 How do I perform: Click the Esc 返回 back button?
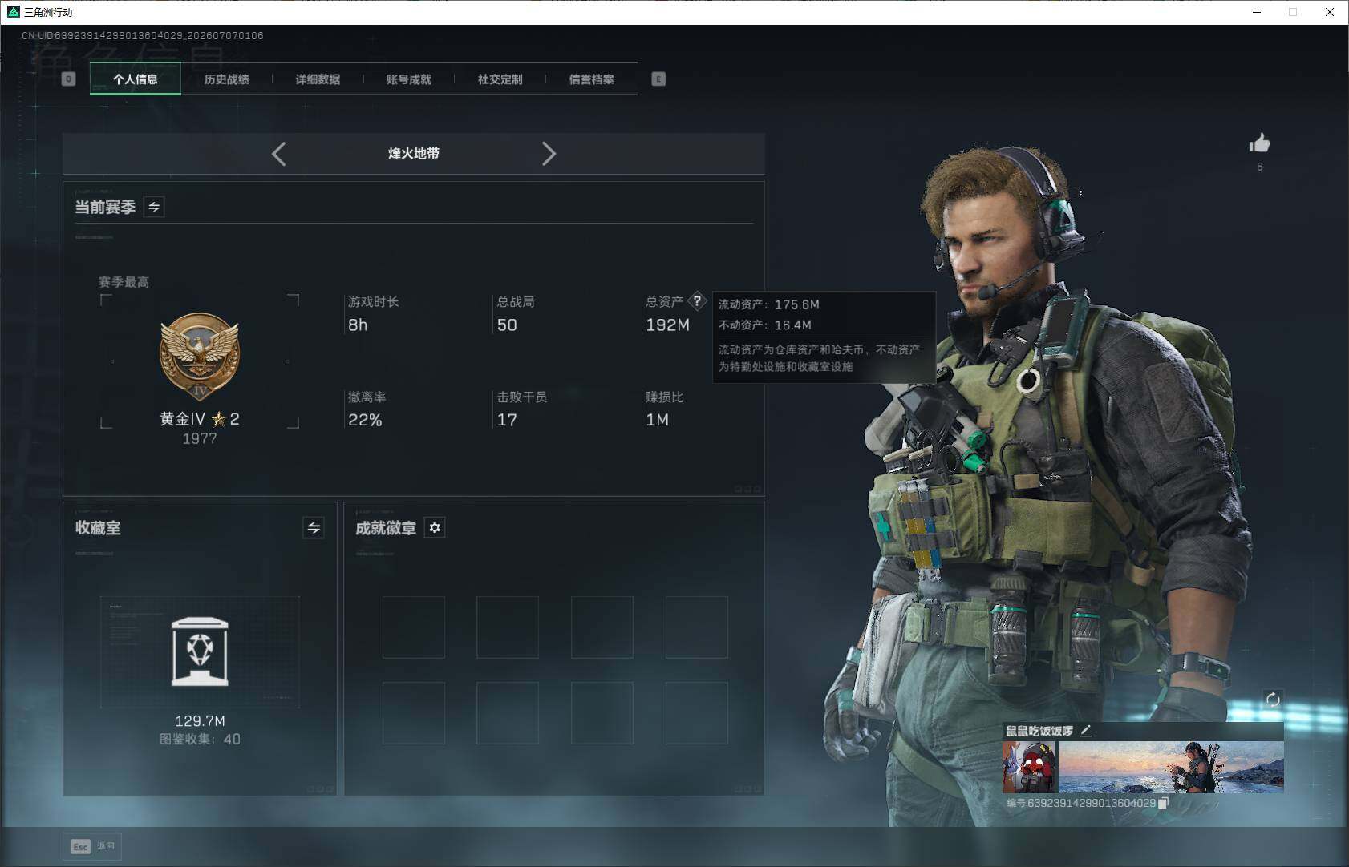(93, 846)
